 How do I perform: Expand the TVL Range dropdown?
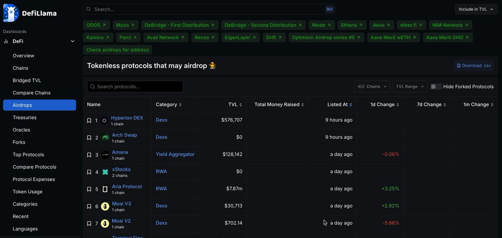pyautogui.click(x=410, y=86)
